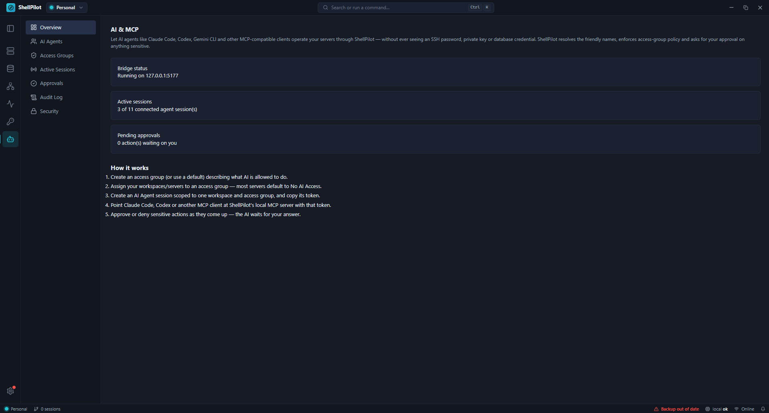769x413 pixels.
Task: Open Audit Log section
Action: [61, 97]
